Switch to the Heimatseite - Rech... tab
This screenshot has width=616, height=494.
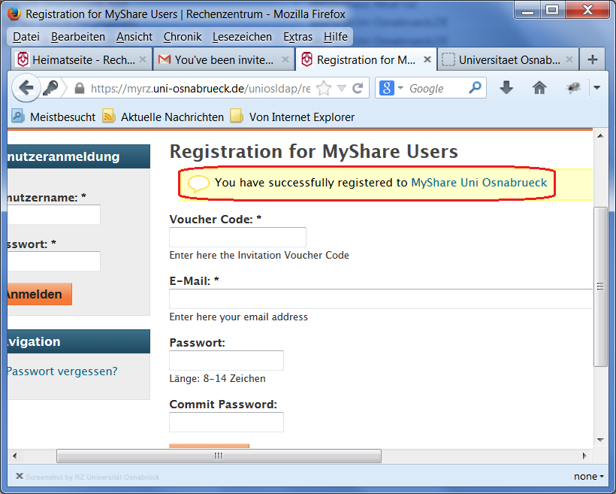click(81, 60)
